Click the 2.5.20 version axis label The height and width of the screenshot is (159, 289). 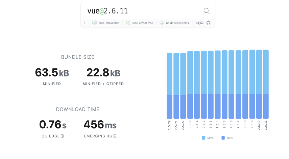pos(169,125)
